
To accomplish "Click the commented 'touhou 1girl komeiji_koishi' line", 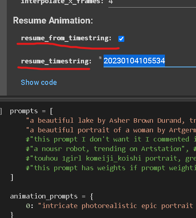I will coord(111,158).
